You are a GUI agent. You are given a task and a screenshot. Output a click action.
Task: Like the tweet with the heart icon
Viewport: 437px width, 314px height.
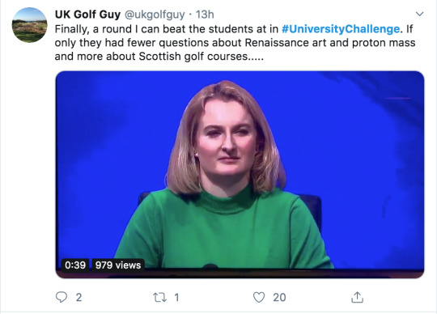tap(259, 297)
